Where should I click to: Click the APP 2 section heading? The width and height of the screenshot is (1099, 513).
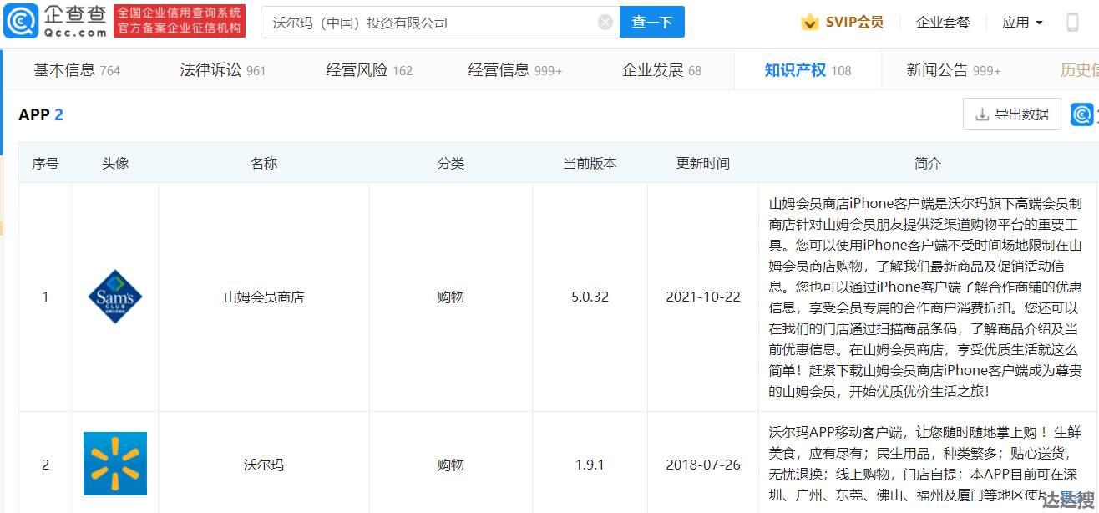(x=41, y=114)
